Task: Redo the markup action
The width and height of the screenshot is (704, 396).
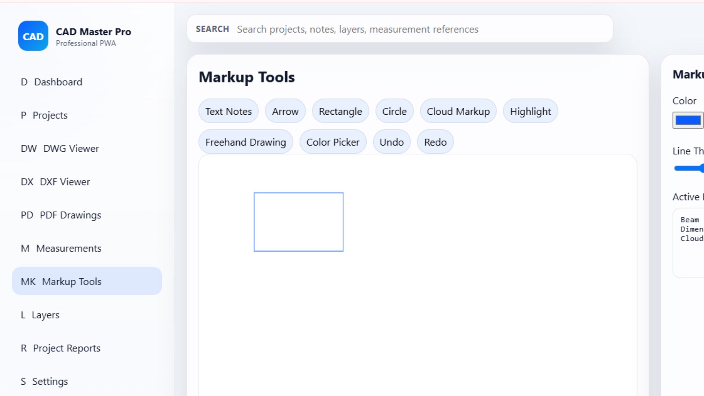Action: tap(435, 142)
